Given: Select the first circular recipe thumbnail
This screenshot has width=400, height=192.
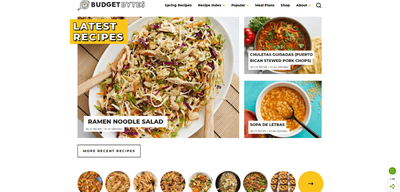Looking at the screenshot, I should 90,182.
